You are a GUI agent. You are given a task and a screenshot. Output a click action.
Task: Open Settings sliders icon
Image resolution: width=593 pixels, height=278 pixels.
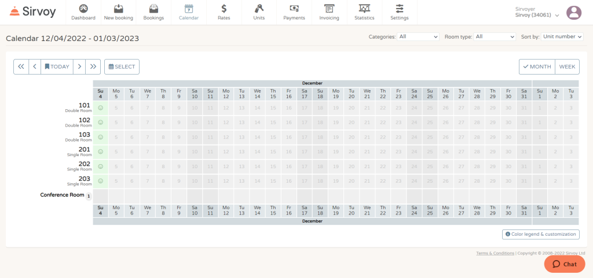click(400, 9)
